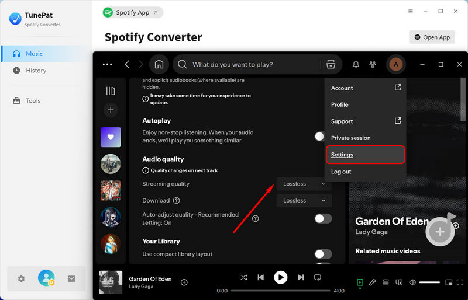468x300 pixels.
Task: Open Friend Activity icon
Action: tap(373, 64)
